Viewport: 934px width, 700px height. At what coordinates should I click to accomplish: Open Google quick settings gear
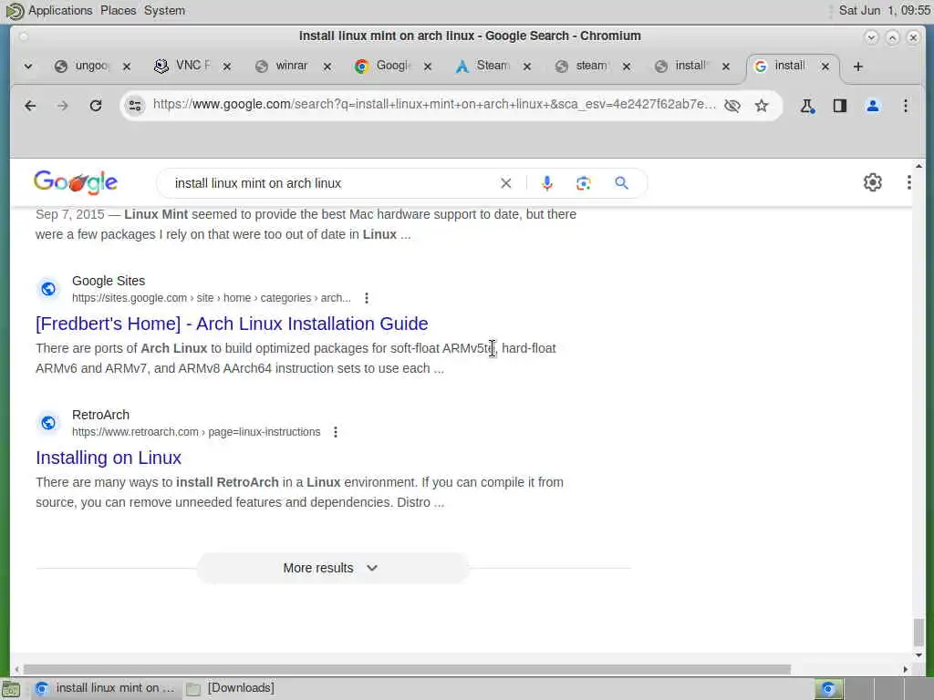873,182
